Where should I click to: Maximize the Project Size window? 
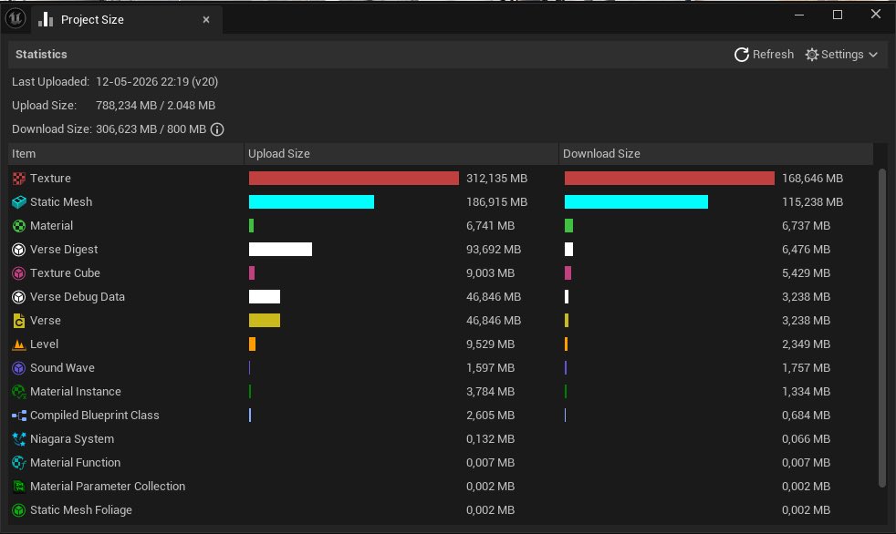[837, 15]
